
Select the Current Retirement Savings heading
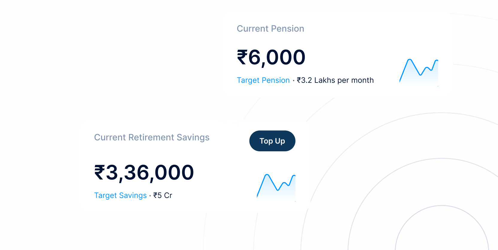[x=152, y=137]
